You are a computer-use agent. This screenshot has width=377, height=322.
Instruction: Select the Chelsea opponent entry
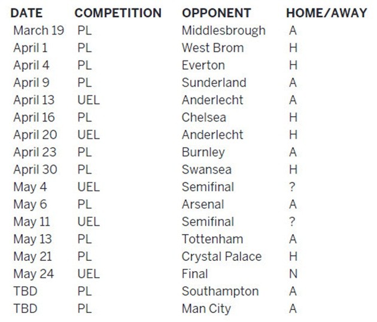click(204, 117)
